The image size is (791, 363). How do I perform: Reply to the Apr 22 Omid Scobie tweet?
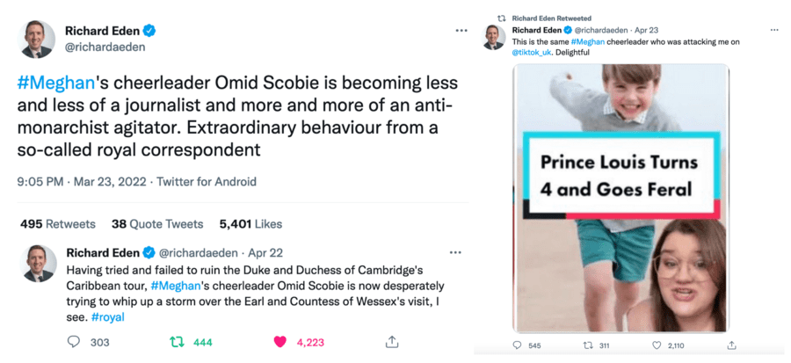pyautogui.click(x=75, y=342)
